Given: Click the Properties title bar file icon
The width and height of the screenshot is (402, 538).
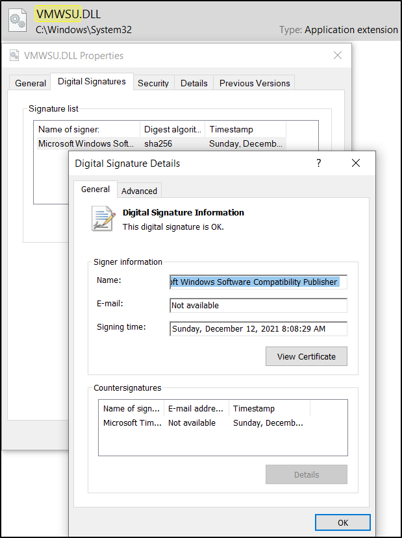Looking at the screenshot, I should tap(14, 56).
